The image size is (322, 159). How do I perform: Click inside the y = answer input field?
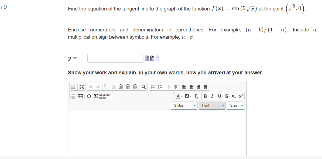[x=115, y=58]
